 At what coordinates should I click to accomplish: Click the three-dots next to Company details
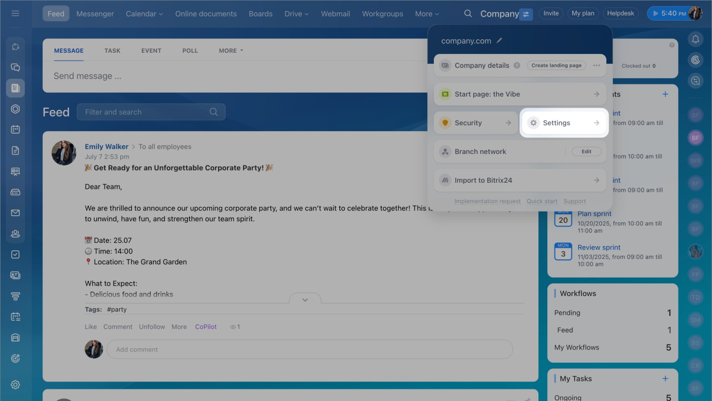(596, 66)
